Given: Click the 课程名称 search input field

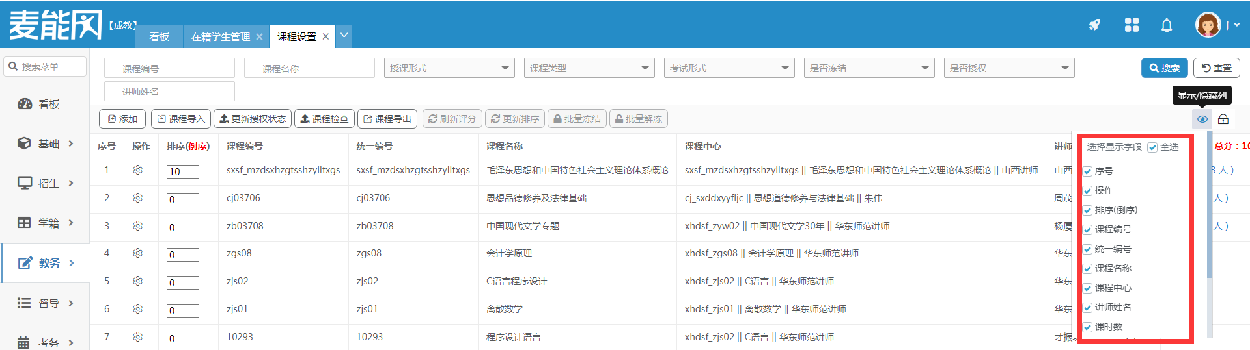Looking at the screenshot, I should 309,68.
